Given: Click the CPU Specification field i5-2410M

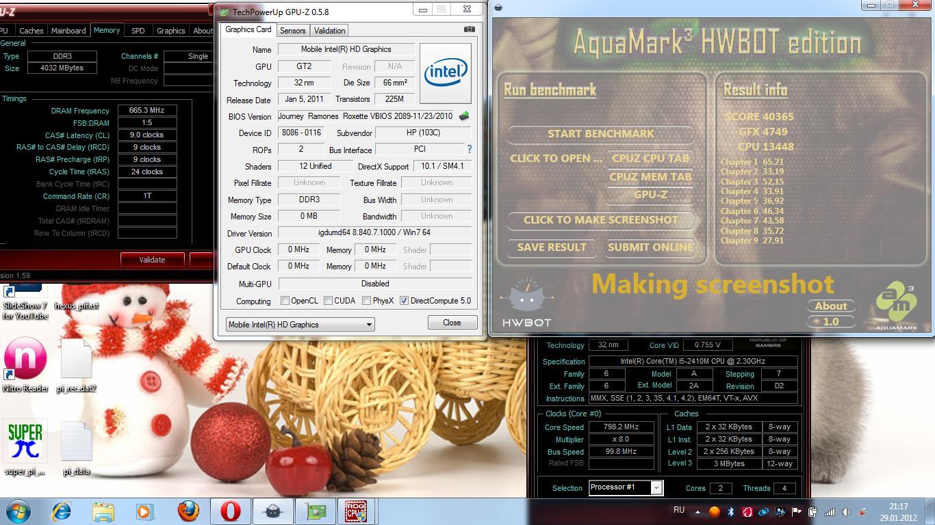Looking at the screenshot, I should pos(693,361).
